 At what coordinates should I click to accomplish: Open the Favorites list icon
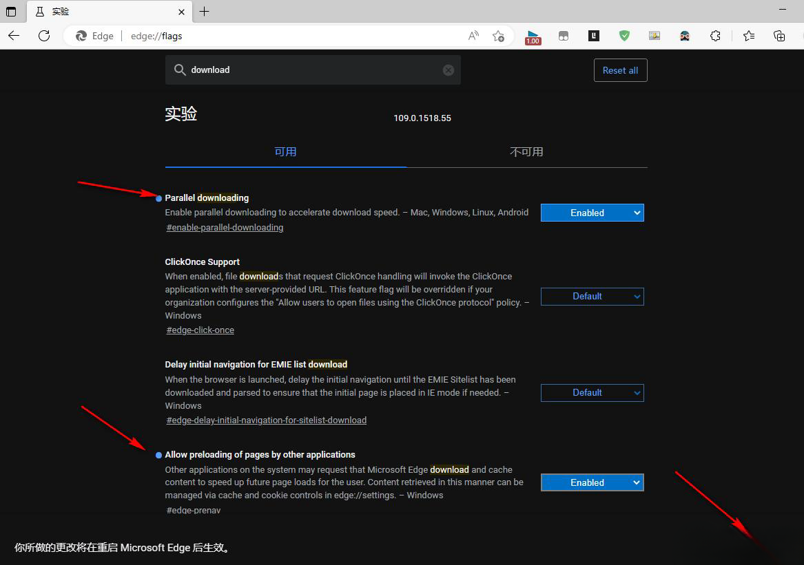click(749, 36)
